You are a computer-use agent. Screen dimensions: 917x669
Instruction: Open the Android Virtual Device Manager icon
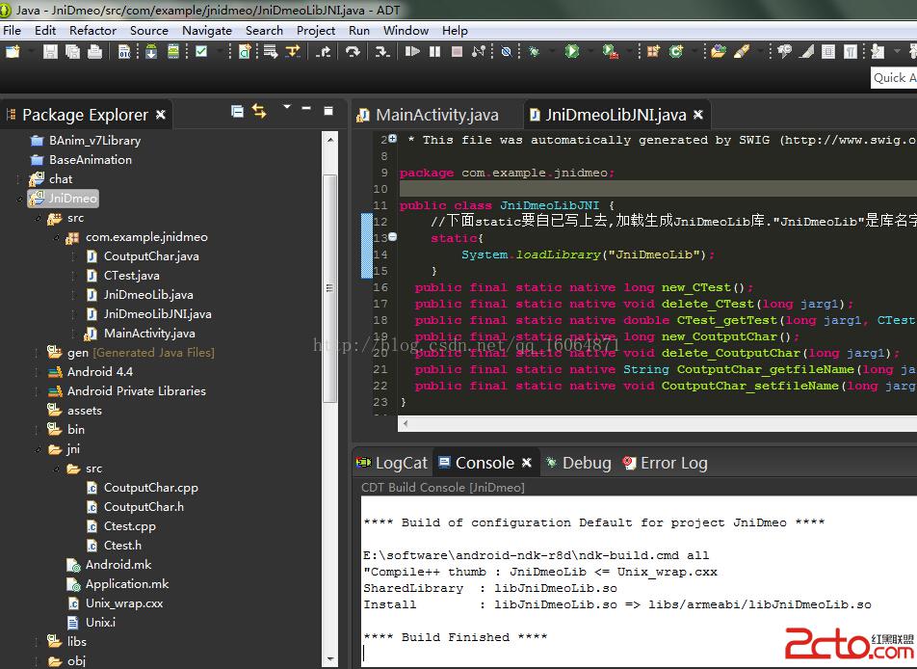click(174, 52)
